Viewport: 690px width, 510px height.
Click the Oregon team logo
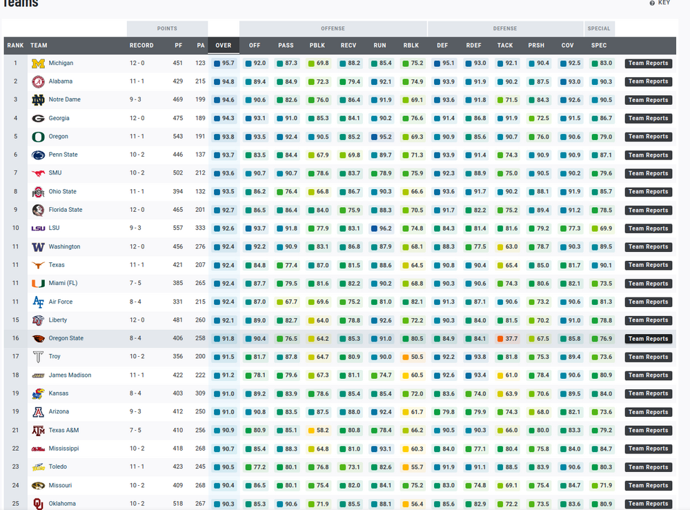[38, 137]
